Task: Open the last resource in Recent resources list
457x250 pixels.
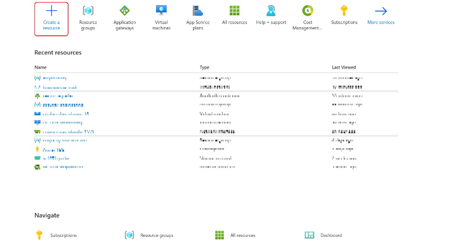Action: pyautogui.click(x=63, y=167)
